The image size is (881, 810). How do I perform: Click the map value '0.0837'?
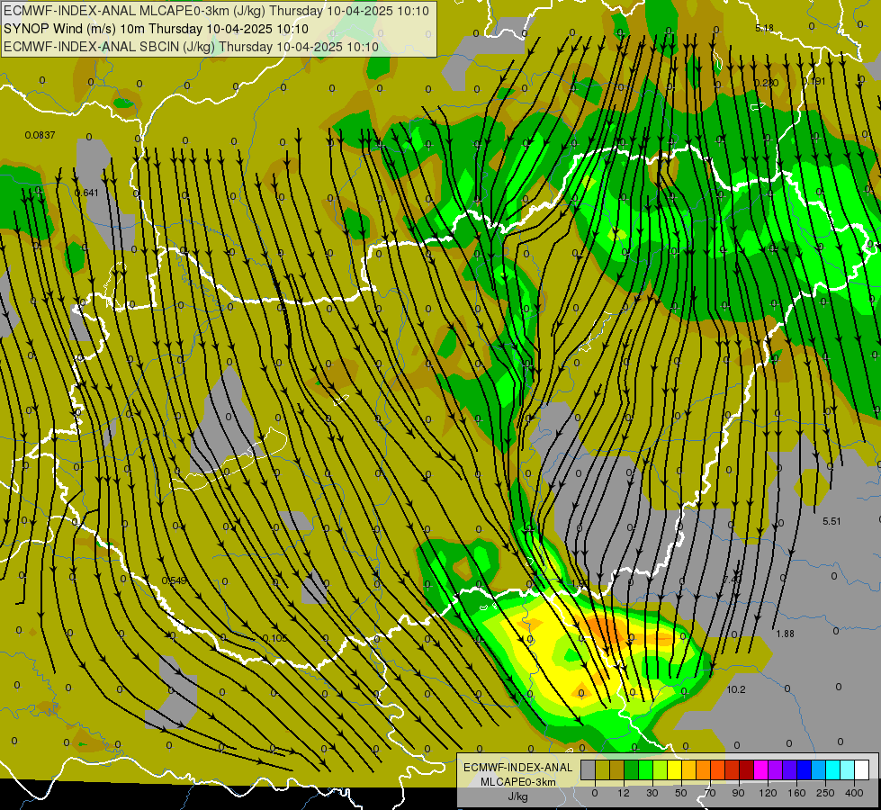click(x=40, y=135)
